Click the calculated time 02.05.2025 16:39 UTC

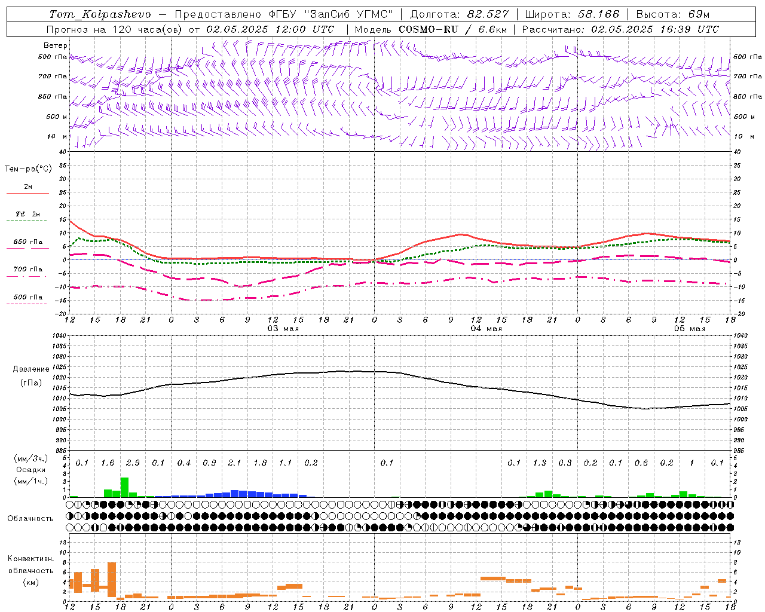655,29
